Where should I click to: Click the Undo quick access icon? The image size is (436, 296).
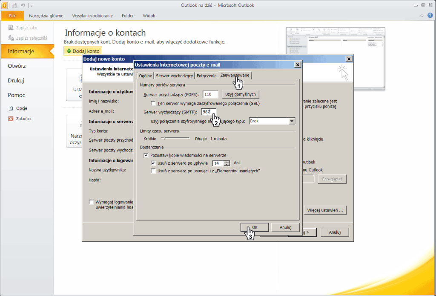click(x=23, y=5)
